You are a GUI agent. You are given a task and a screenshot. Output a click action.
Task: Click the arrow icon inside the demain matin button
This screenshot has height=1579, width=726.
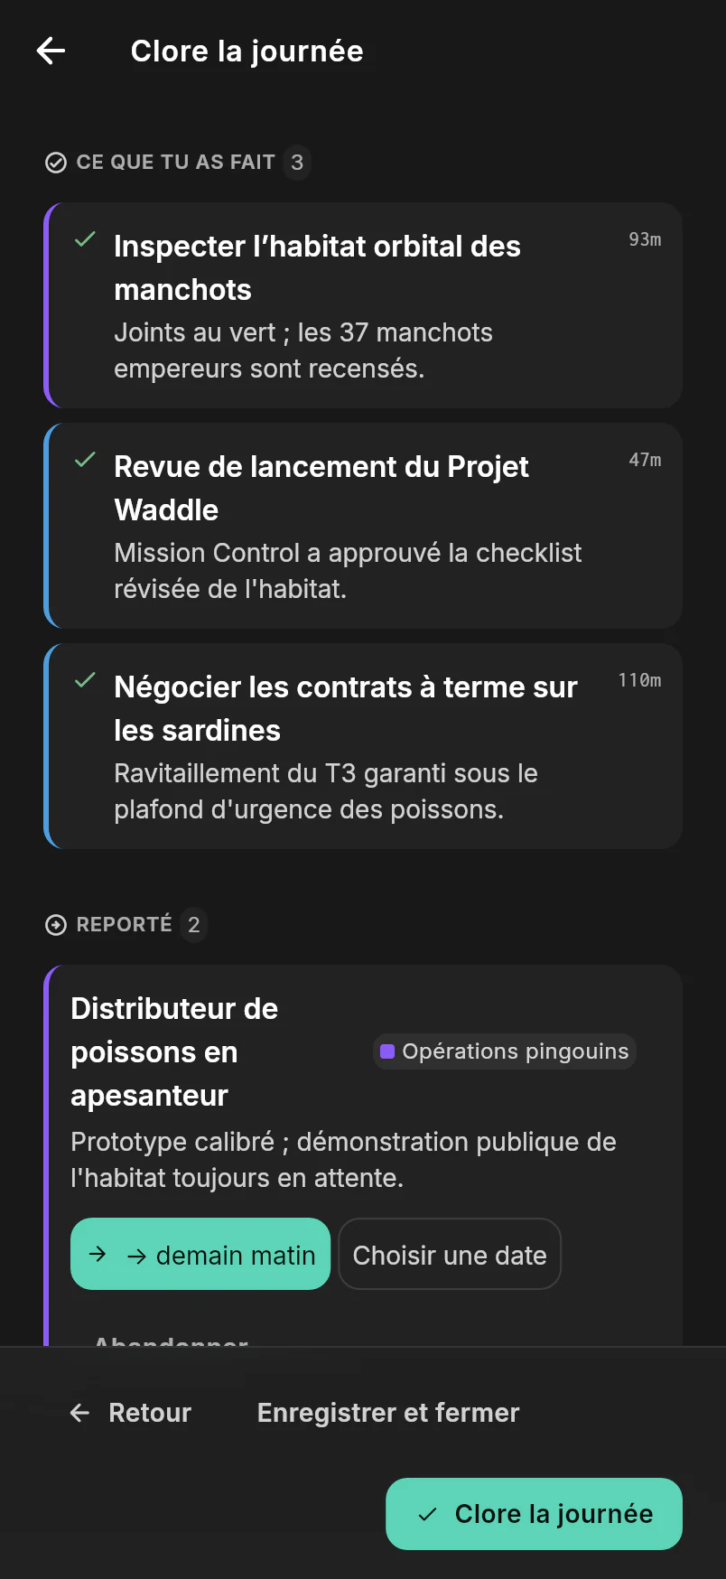[x=98, y=1254]
